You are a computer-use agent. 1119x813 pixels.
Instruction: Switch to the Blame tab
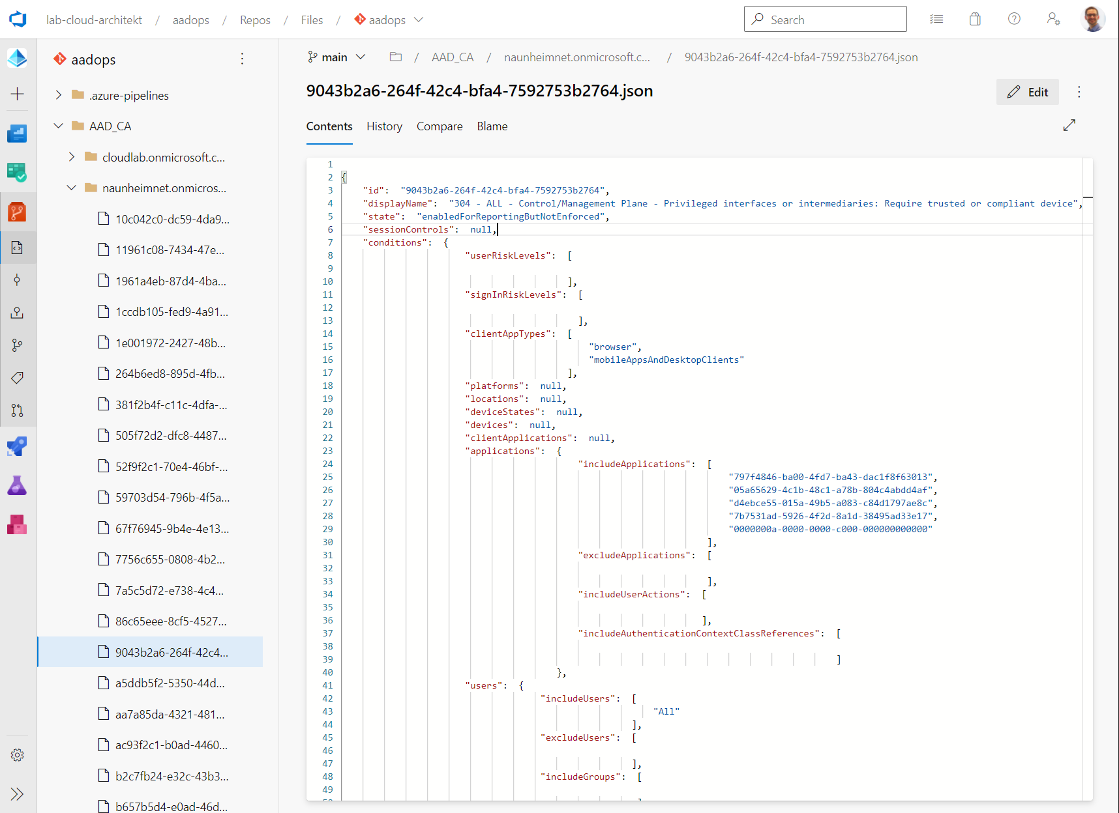coord(492,126)
